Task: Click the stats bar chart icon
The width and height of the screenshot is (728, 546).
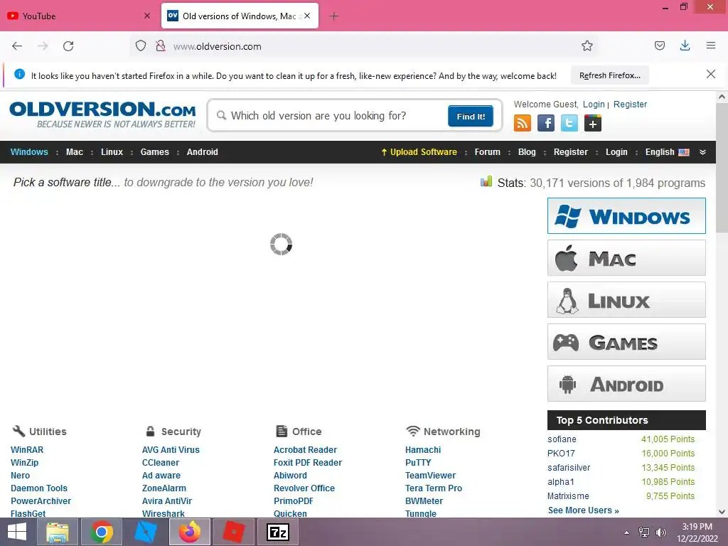Action: (486, 181)
